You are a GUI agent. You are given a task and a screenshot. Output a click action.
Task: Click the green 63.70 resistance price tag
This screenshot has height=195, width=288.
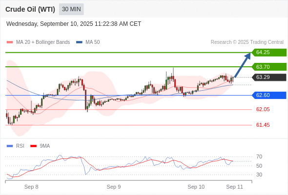click(269, 67)
